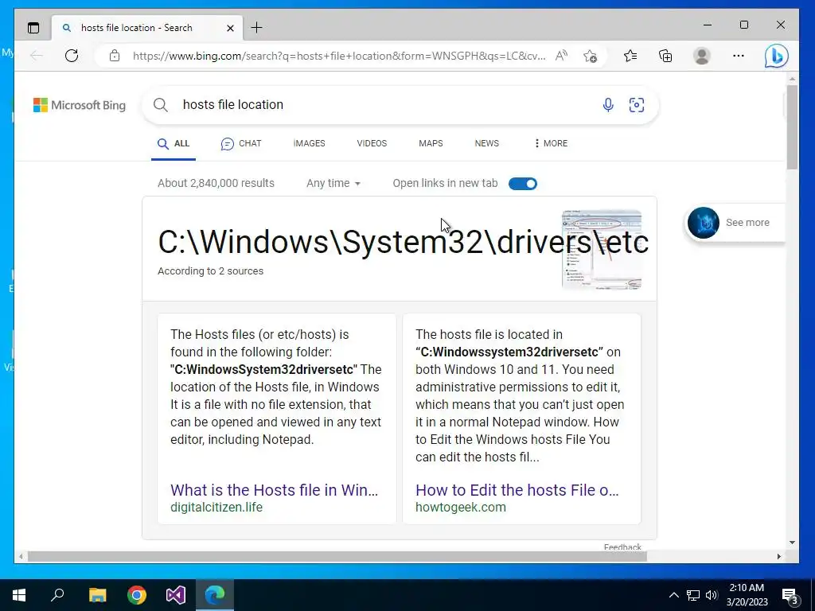815x611 pixels.
Task: Expand the MORE search categories menu
Action: [x=551, y=143]
